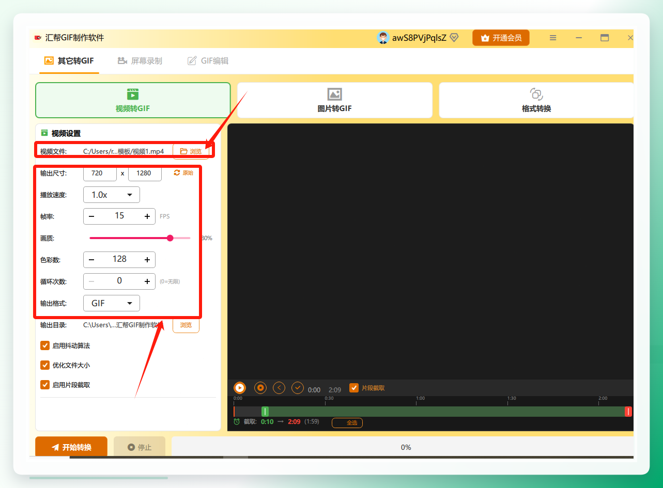This screenshot has height=488, width=663.
Task: Open the hamburger menu in title bar
Action: [x=553, y=38]
